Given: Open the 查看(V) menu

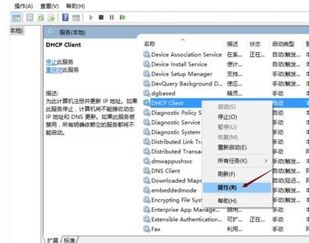Looking at the screenshot, I should (50, 6).
